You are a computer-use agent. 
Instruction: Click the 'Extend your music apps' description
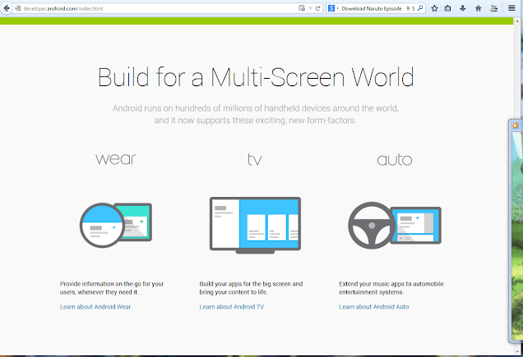coord(391,288)
